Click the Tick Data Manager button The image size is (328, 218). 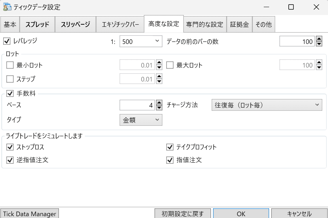tap(29, 213)
